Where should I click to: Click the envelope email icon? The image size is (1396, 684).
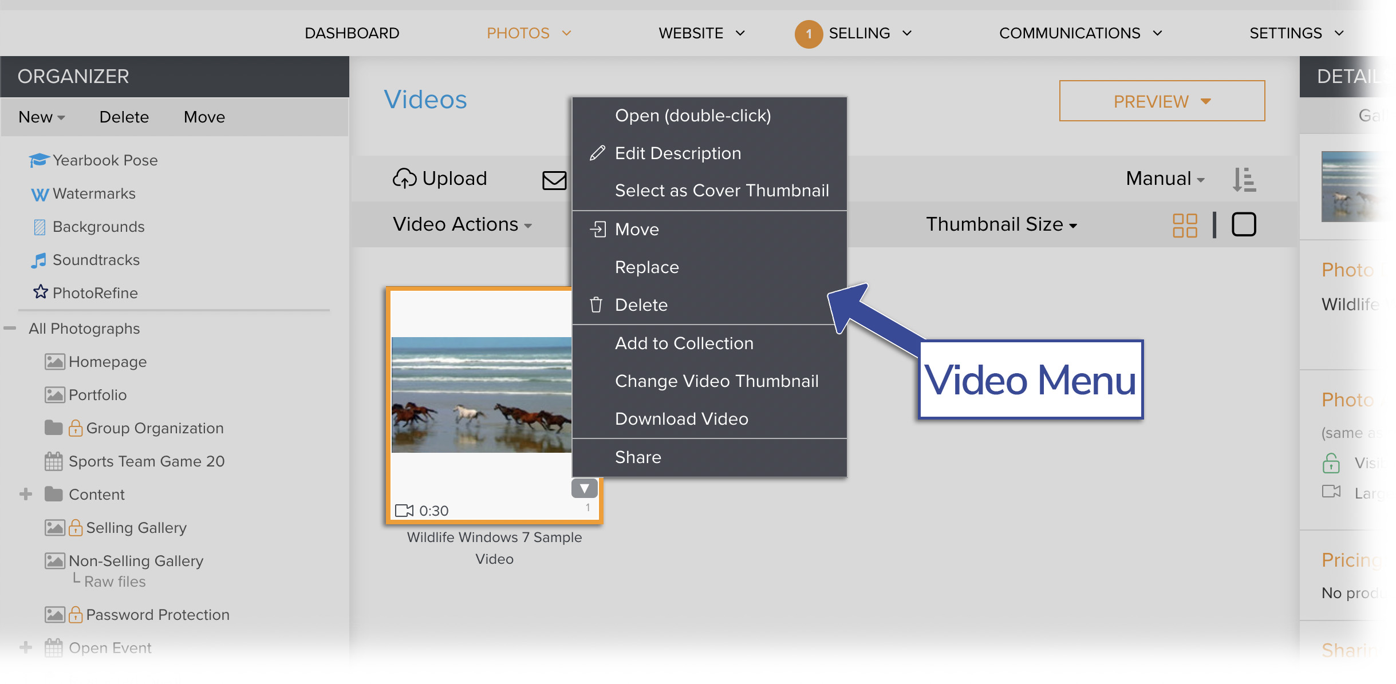(554, 180)
